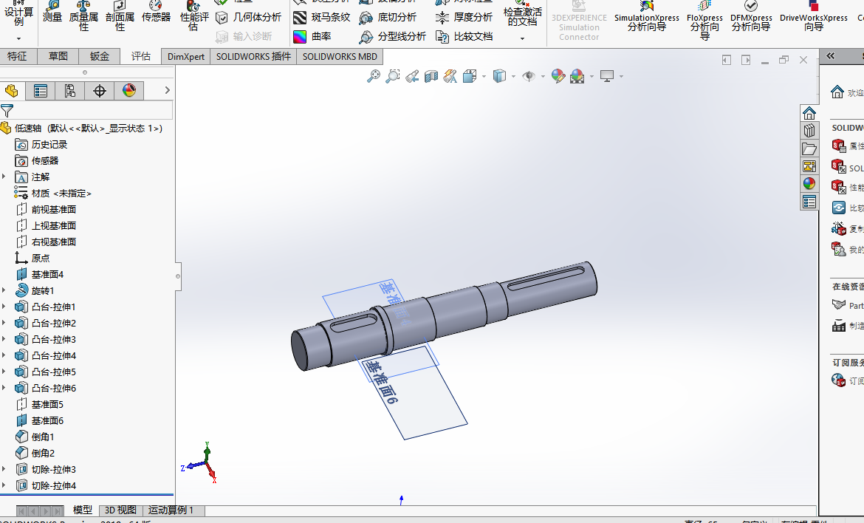
Task: Expand the 切除-拉伸3 feature node
Action: [4, 469]
